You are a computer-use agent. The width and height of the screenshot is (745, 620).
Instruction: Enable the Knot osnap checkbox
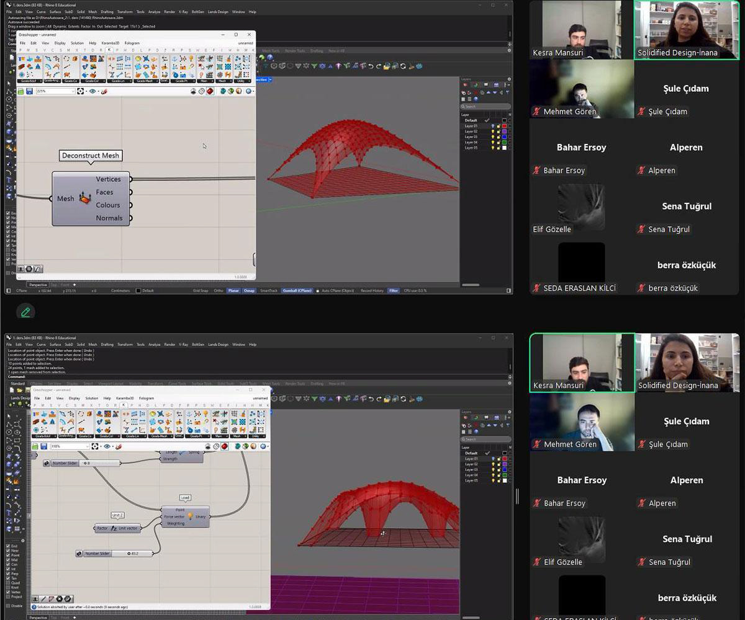tap(8, 587)
